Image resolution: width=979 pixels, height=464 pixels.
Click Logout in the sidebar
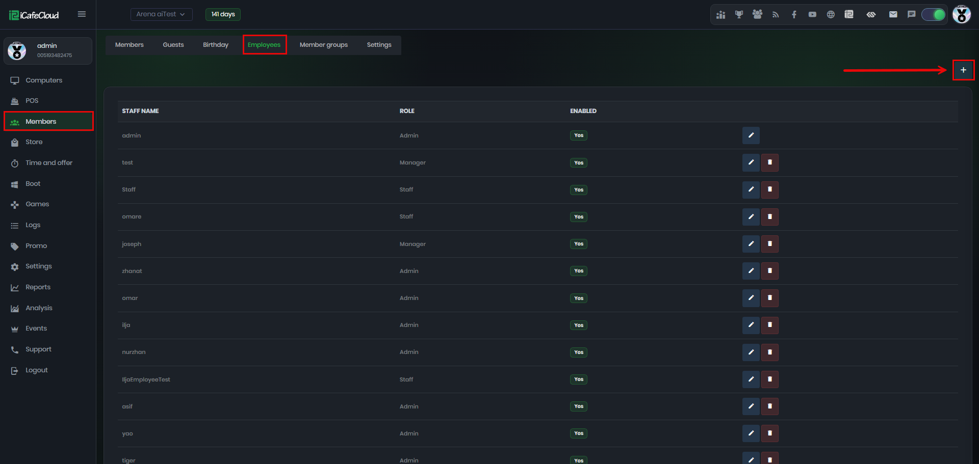[48, 370]
